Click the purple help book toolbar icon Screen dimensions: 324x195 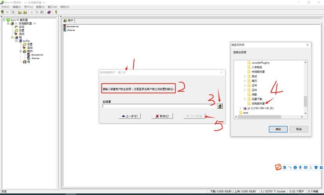click(49, 12)
